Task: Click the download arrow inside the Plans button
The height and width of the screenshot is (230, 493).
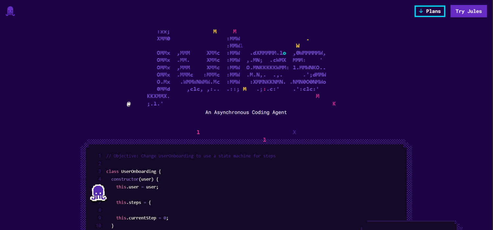Action: 421,11
